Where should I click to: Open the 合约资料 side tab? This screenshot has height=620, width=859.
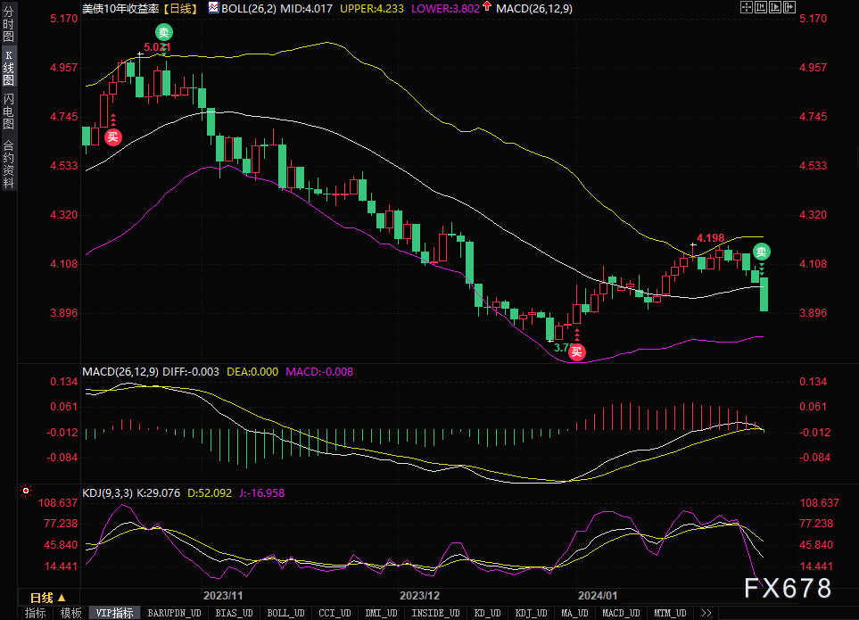[x=9, y=164]
